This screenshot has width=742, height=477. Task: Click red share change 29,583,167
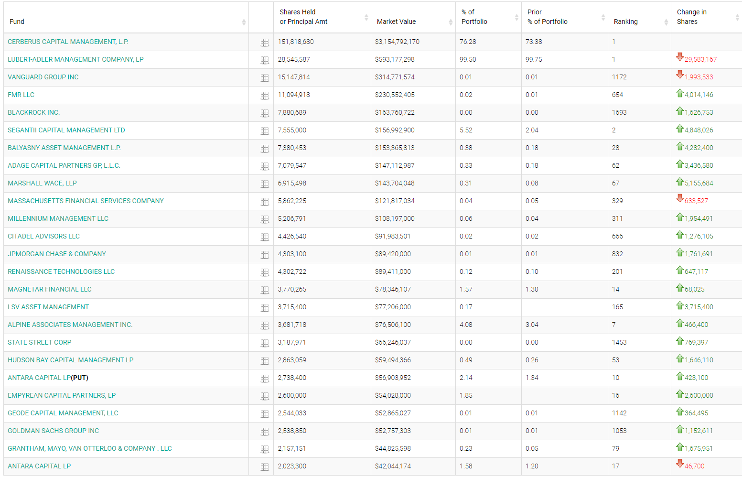(x=700, y=59)
